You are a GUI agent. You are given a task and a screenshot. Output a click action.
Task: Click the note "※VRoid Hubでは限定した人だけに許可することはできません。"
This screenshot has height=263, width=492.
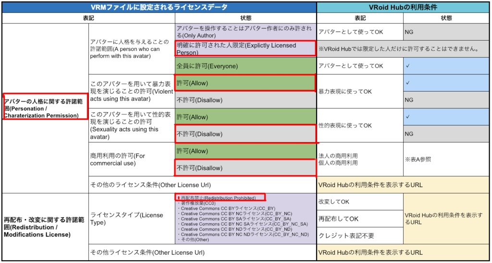403,49
